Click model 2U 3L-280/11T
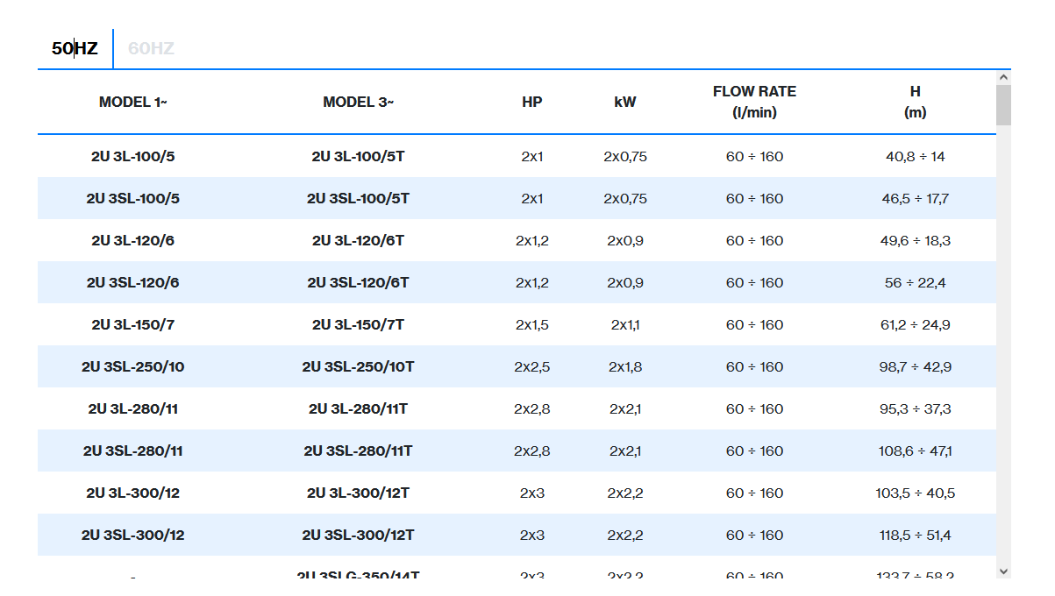 358,409
